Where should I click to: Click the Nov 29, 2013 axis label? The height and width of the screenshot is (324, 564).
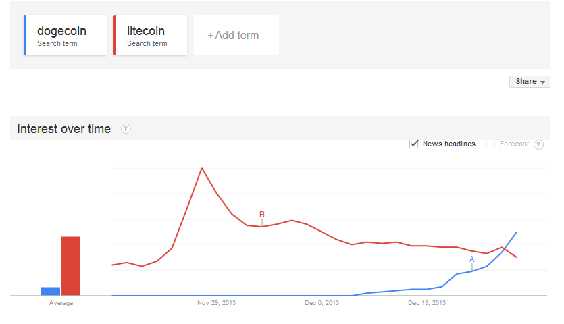[216, 303]
